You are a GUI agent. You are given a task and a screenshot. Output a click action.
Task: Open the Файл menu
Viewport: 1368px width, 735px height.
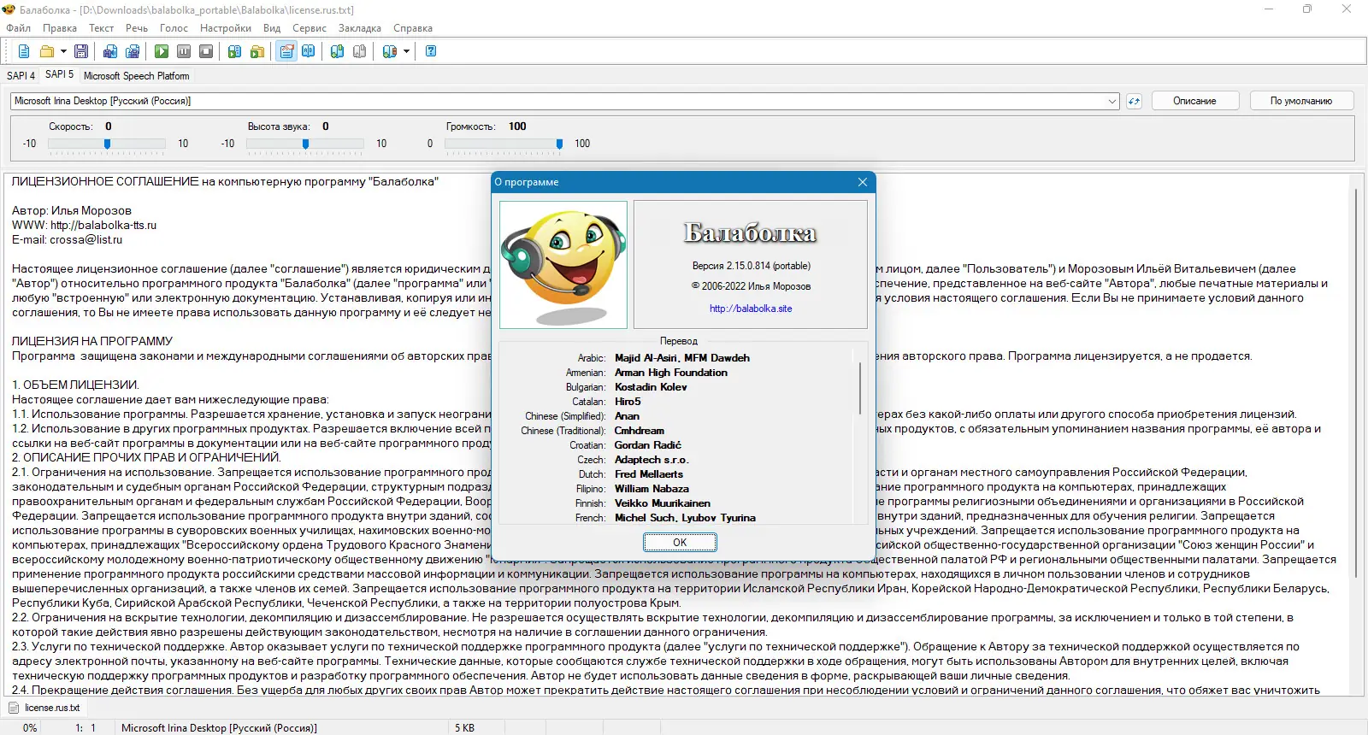[x=18, y=28]
